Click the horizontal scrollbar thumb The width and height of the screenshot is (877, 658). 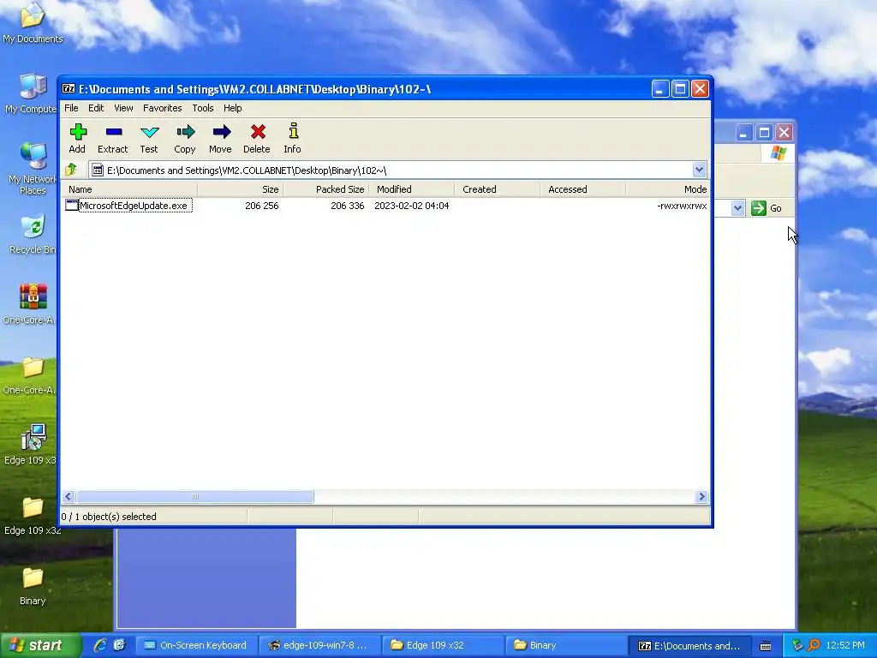tap(195, 496)
